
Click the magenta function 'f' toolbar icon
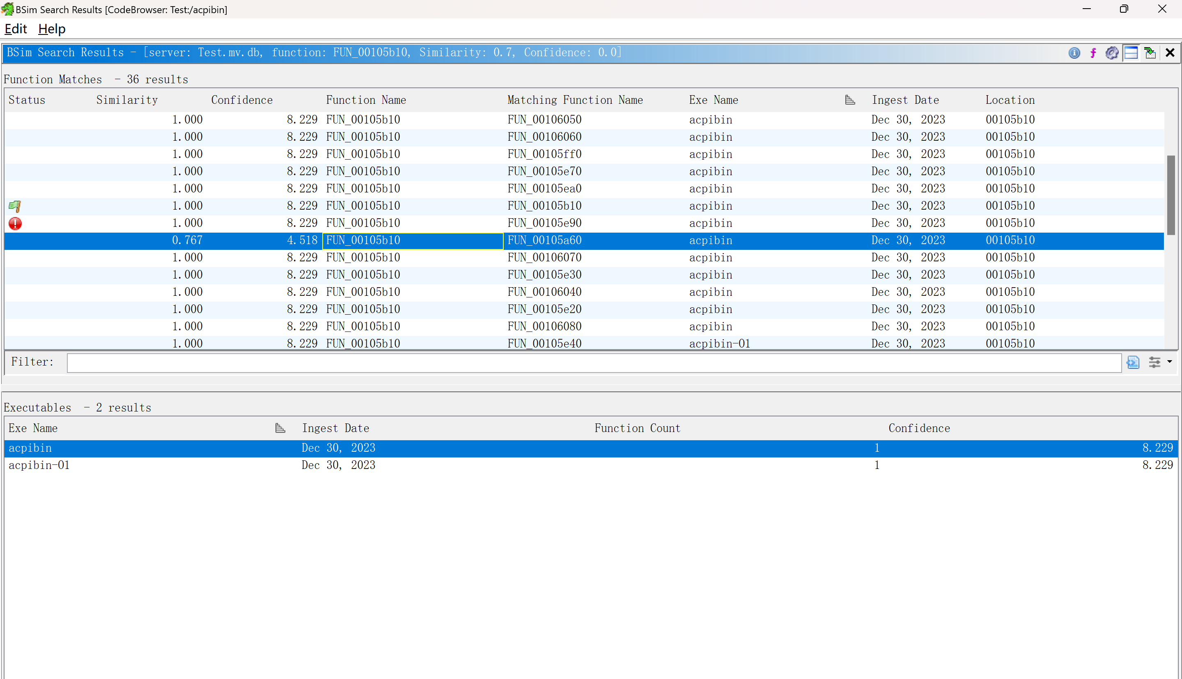tap(1093, 53)
